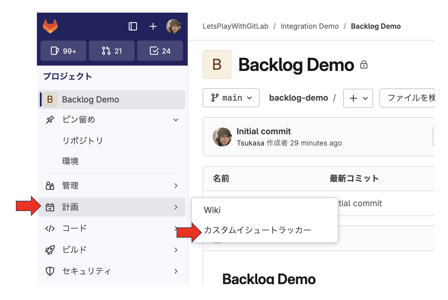
Task: Open assigned issues counter 99+
Action: click(63, 51)
